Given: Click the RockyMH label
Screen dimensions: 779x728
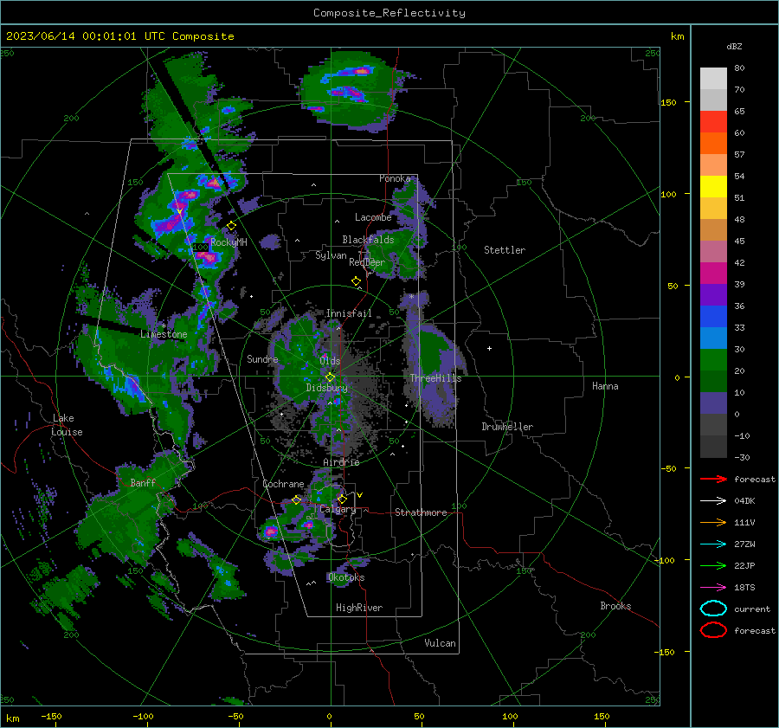Looking at the screenshot, I should click(x=229, y=242).
